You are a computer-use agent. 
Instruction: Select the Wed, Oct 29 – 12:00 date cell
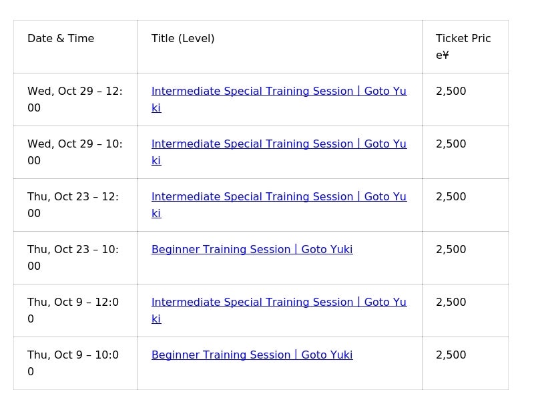(75, 99)
